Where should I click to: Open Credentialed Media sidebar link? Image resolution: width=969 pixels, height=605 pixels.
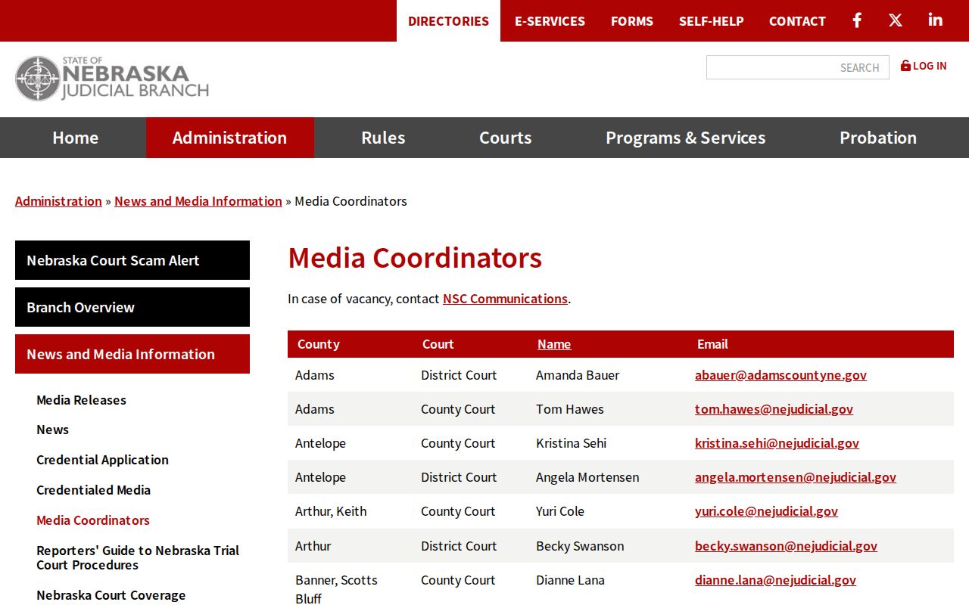tap(93, 490)
